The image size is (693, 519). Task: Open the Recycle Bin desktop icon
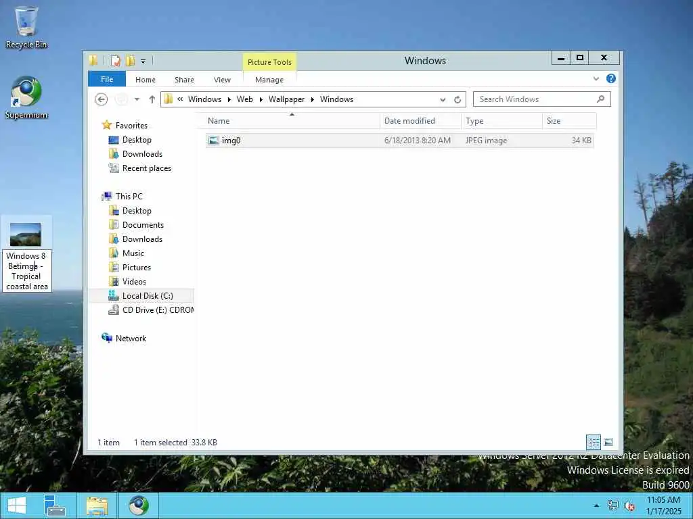tap(26, 26)
